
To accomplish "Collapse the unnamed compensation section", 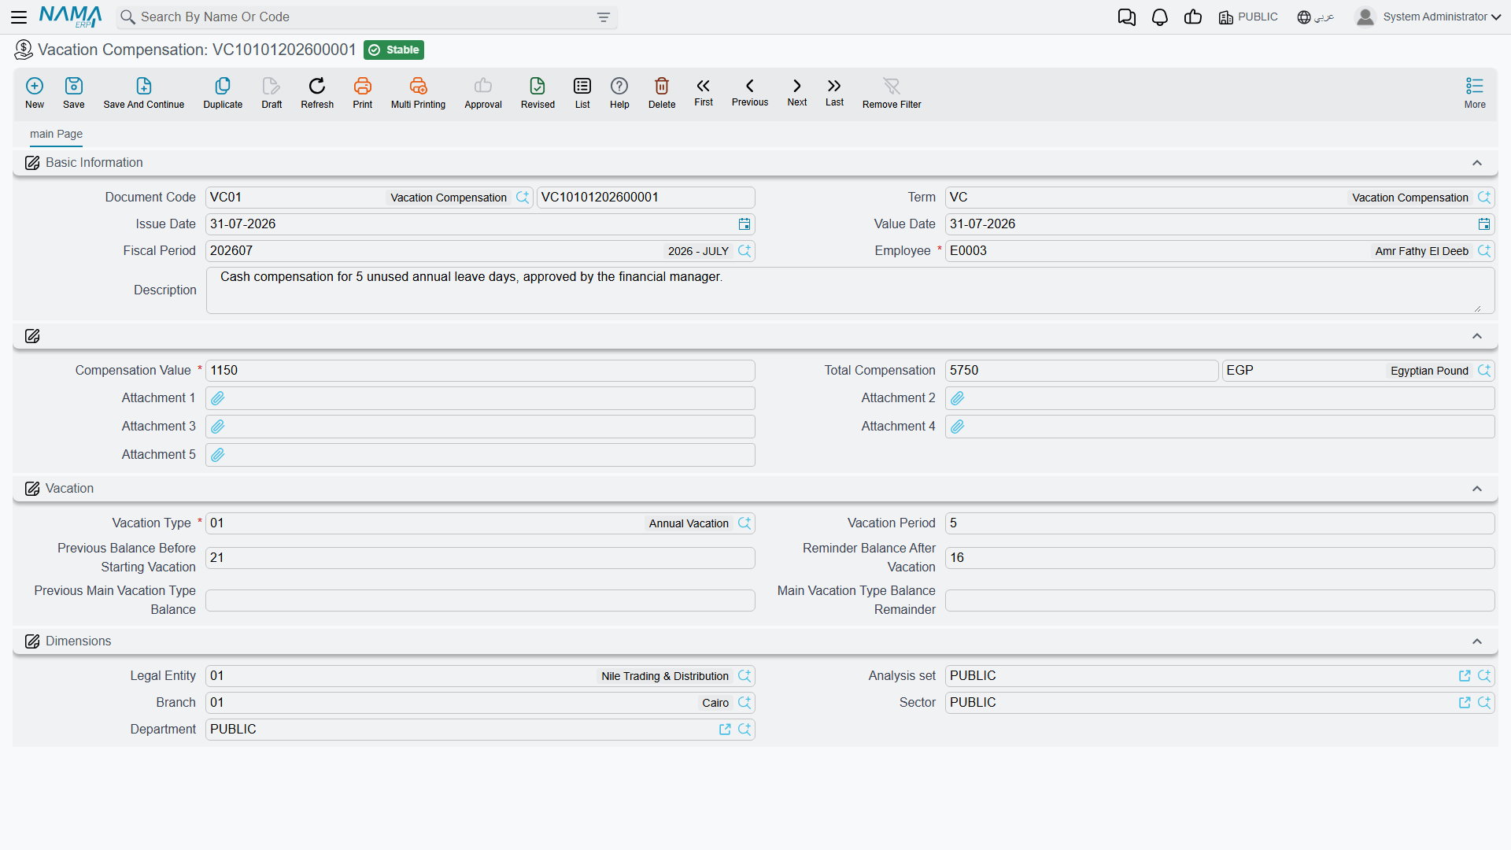I will [1477, 336].
